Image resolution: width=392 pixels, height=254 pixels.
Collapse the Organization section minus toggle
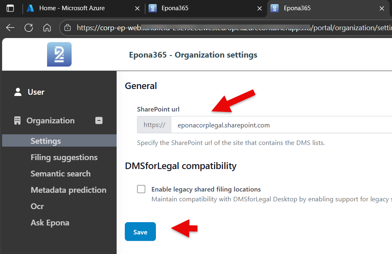(x=99, y=120)
